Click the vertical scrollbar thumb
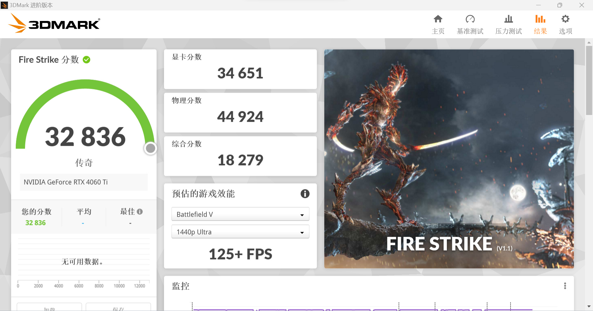 pyautogui.click(x=589, y=80)
